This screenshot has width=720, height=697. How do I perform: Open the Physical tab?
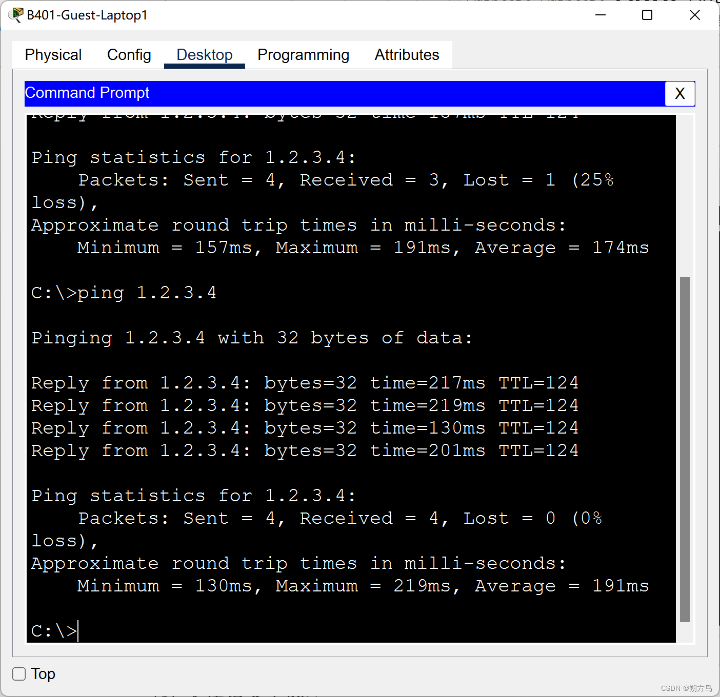click(x=53, y=55)
